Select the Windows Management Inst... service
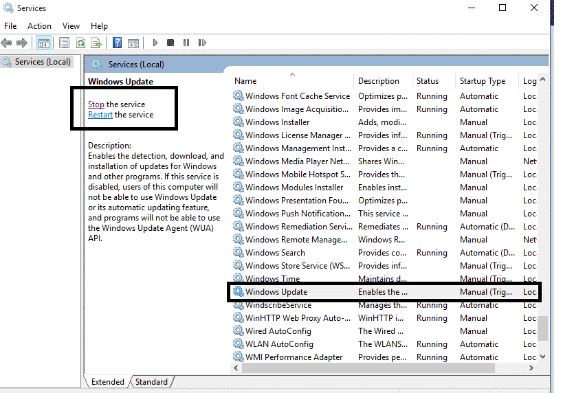 pyautogui.click(x=384, y=148)
